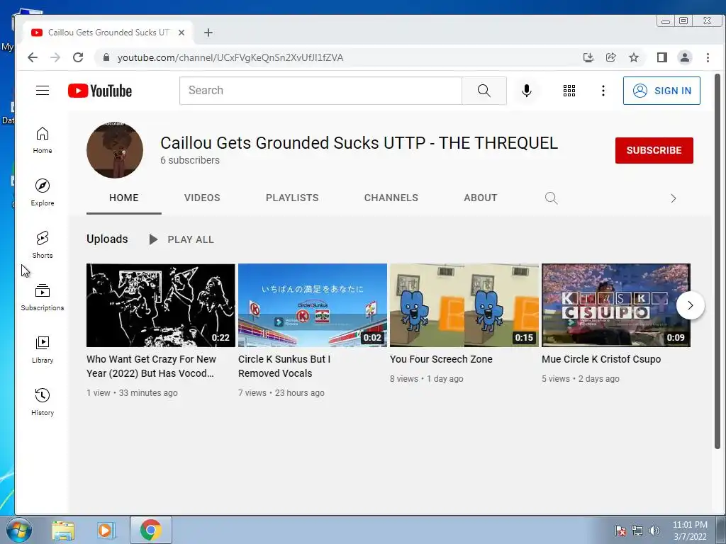Open the Uploads section heading link
The height and width of the screenshot is (544, 726).
tap(107, 239)
